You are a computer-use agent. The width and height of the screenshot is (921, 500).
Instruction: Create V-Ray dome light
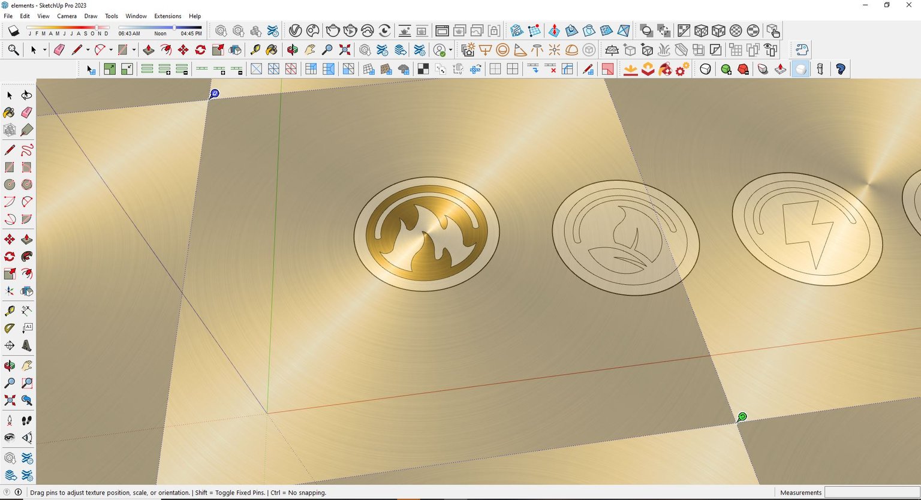click(571, 50)
